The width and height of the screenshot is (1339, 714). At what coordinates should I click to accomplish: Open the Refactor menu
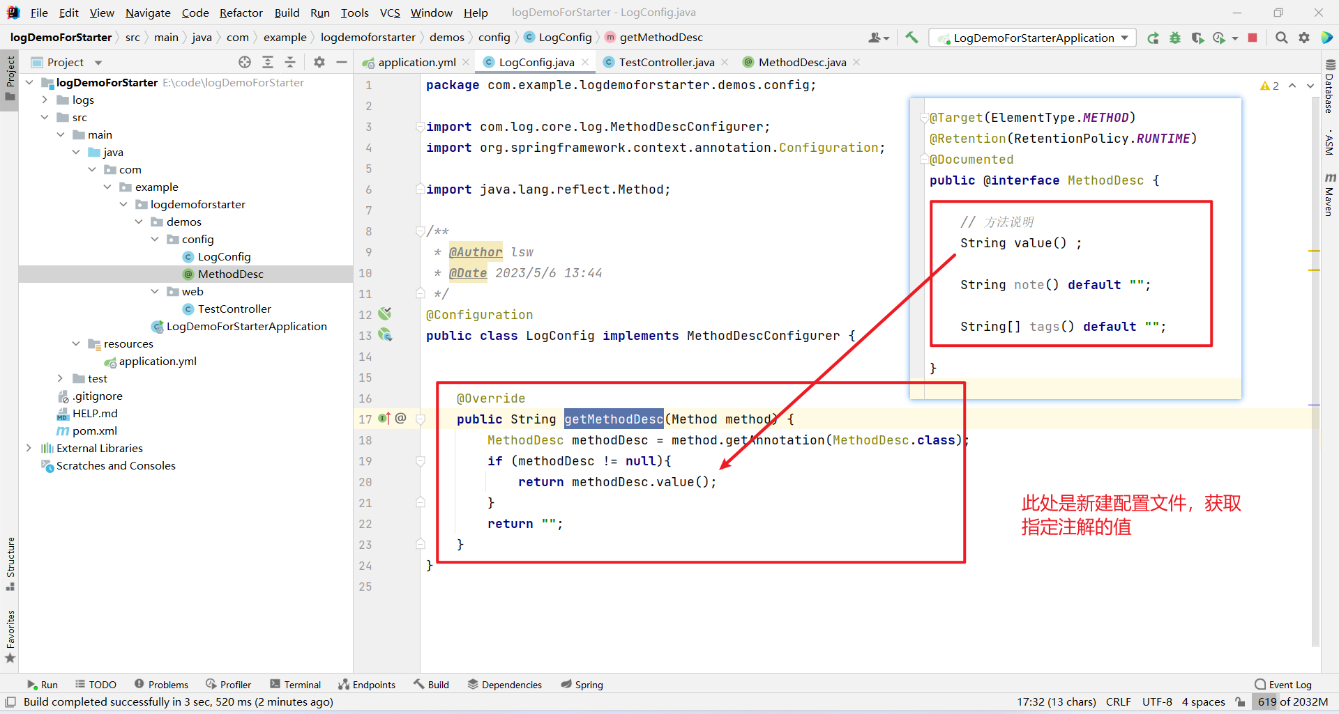(x=241, y=13)
